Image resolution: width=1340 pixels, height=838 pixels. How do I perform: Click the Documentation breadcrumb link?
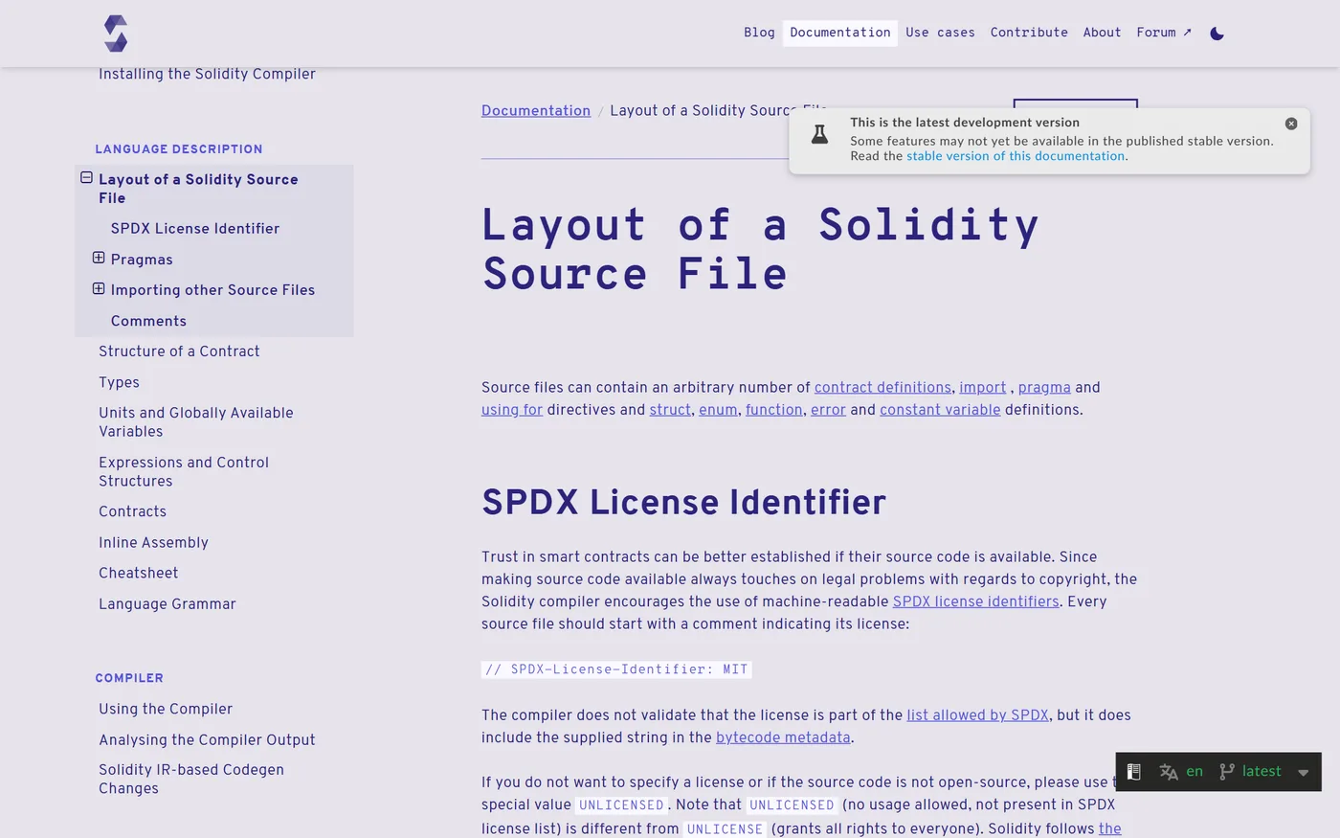(536, 110)
